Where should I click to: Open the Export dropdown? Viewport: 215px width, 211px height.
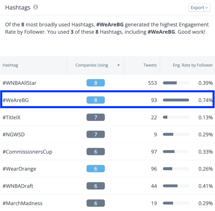(x=199, y=8)
